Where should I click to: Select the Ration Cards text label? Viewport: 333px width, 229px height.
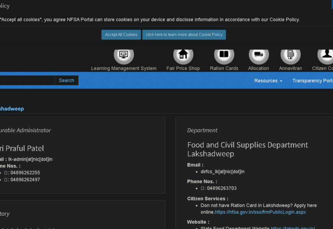pos(224,68)
